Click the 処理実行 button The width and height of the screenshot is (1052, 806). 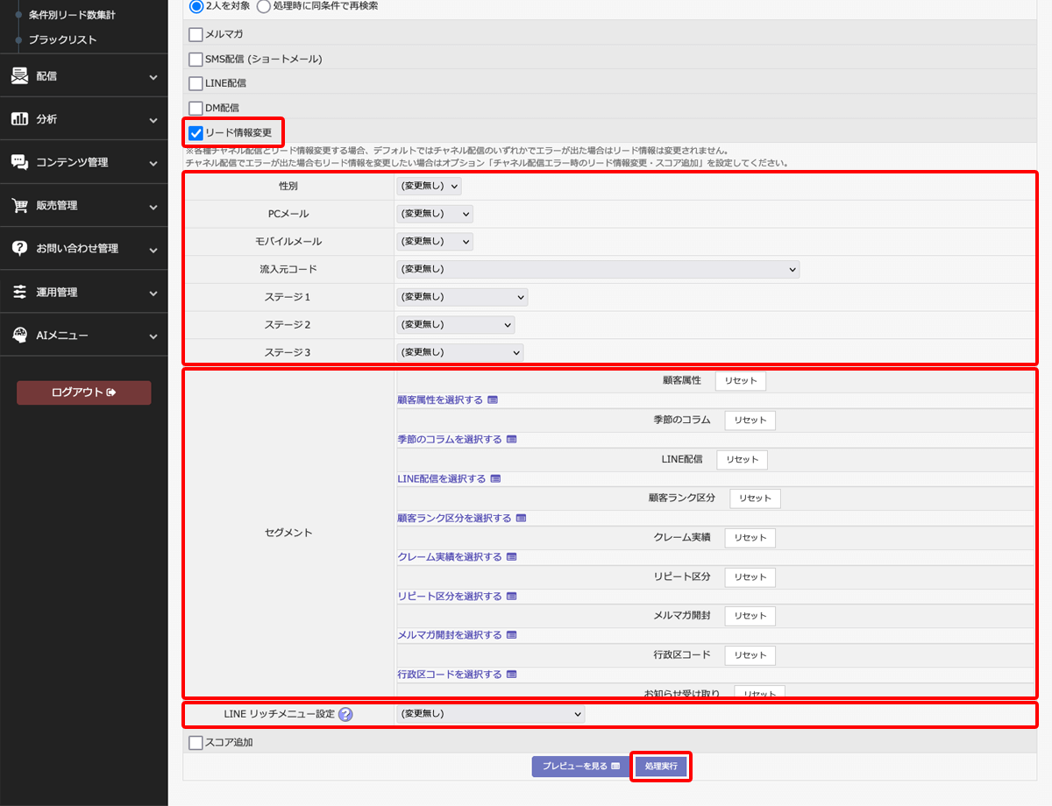661,766
